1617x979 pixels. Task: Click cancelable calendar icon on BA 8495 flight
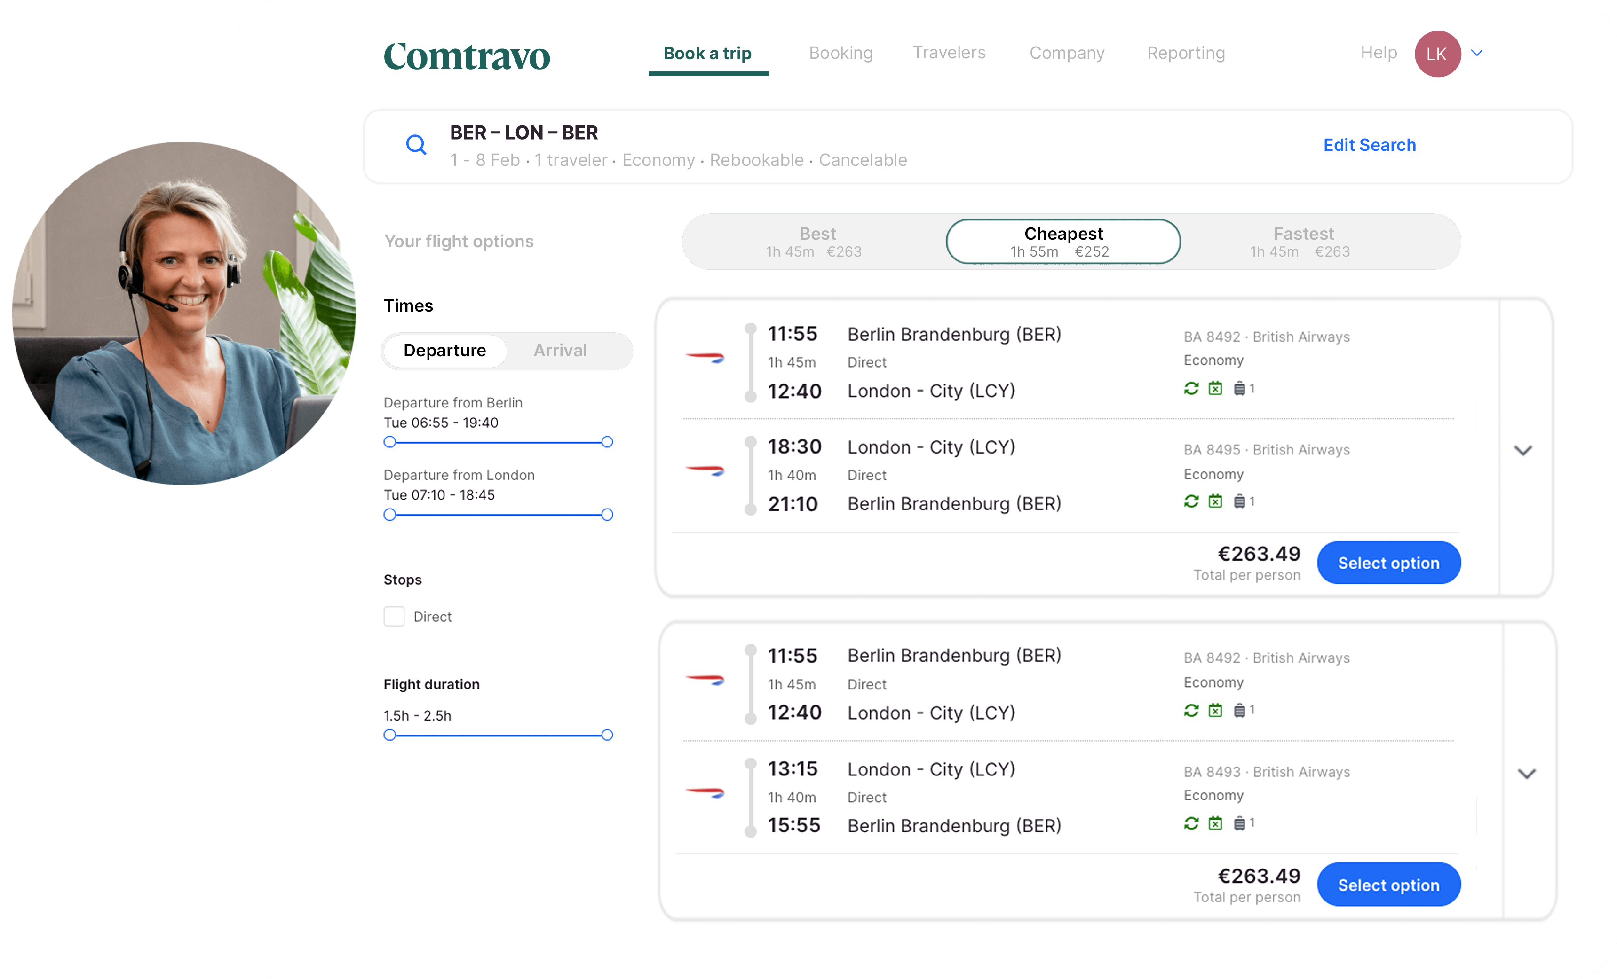click(x=1215, y=501)
